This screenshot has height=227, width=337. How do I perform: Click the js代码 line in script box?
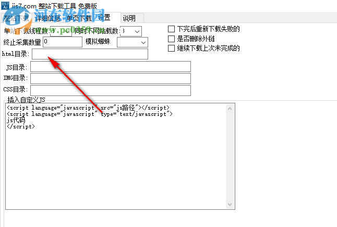click(x=16, y=120)
